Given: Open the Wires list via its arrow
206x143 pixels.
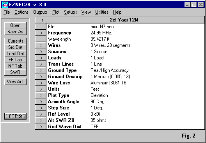Looking at the screenshot, I should [x=41, y=45].
